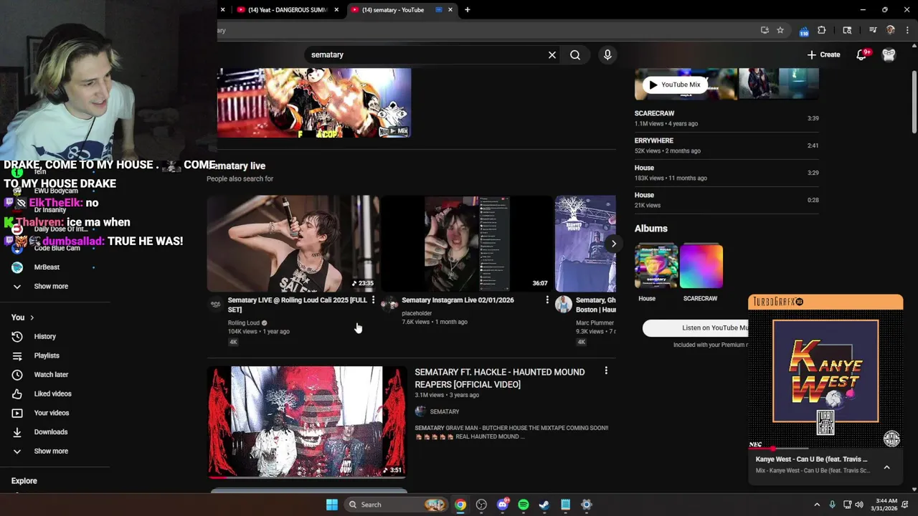918x516 pixels.
Task: Open the Notepad icon on the taskbar
Action: 565,505
